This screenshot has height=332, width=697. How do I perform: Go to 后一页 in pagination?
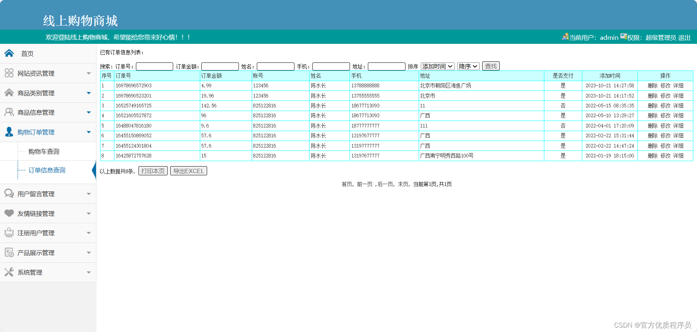385,184
